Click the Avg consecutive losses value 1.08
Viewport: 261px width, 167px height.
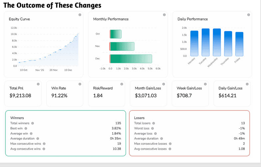tap(242, 149)
